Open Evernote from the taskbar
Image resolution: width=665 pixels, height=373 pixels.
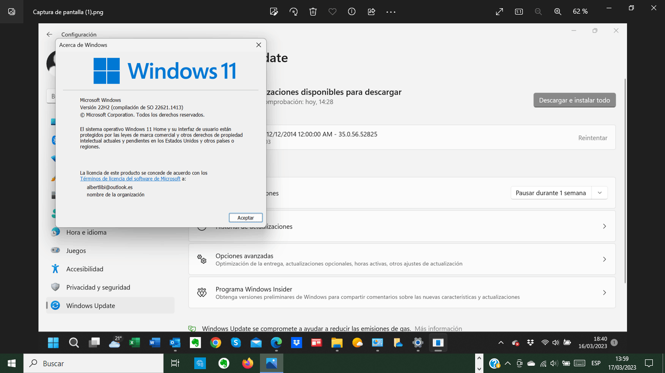[x=195, y=342]
